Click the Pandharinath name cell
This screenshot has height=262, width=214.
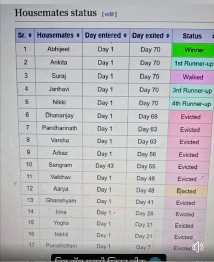[x=59, y=128]
